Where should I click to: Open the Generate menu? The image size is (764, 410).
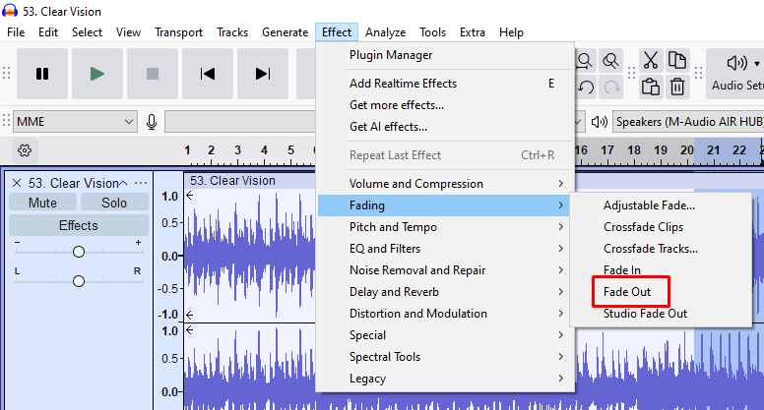[286, 32]
